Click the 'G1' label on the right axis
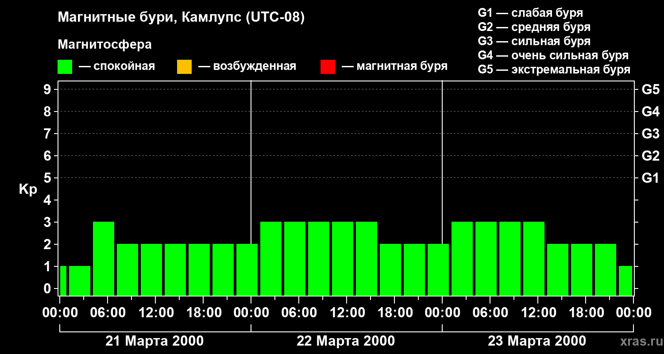 coord(650,178)
